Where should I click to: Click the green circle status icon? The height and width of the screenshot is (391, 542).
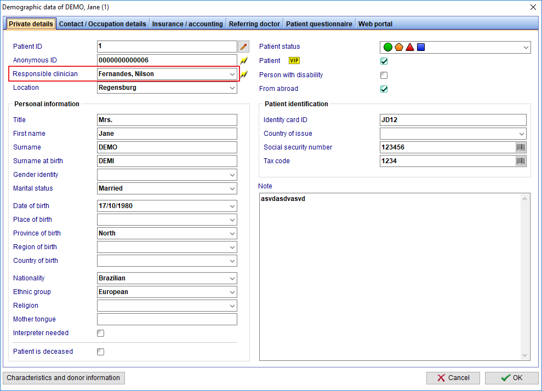pos(388,47)
